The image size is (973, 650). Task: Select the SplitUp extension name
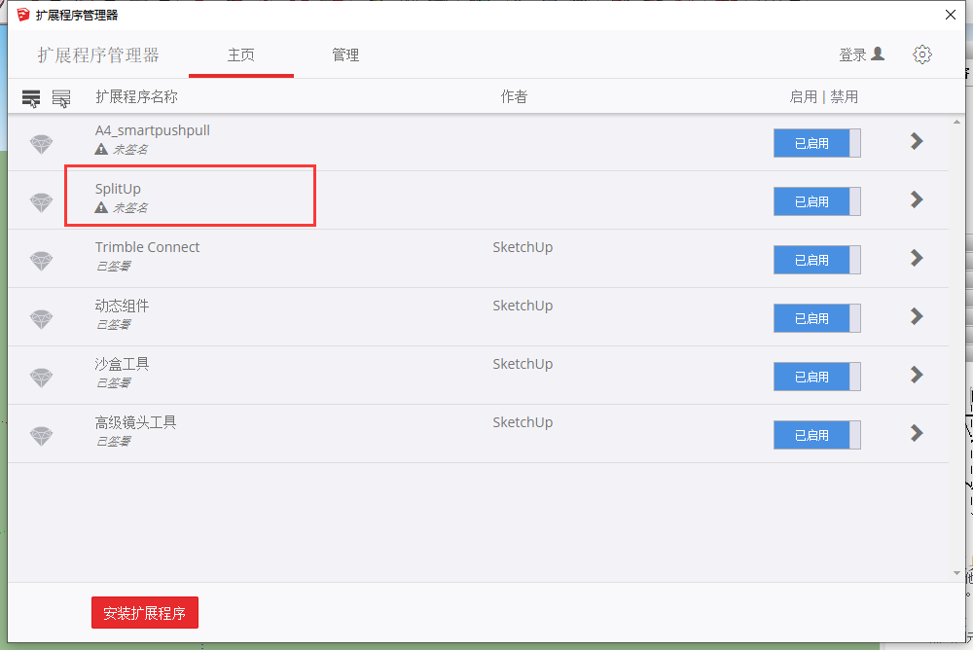pyautogui.click(x=118, y=189)
